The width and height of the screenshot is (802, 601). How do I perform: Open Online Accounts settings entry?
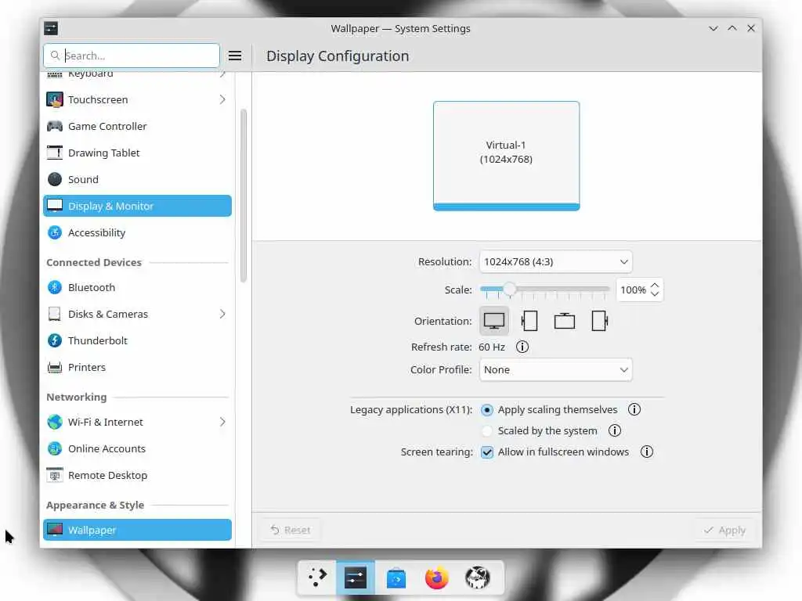[x=137, y=448]
